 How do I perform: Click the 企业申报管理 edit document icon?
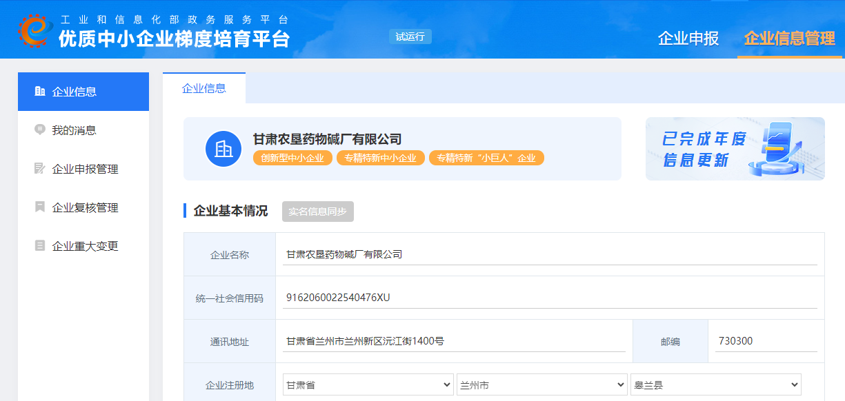pyautogui.click(x=40, y=169)
